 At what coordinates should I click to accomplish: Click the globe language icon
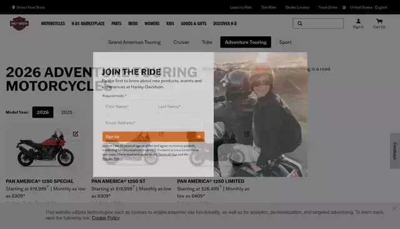tap(344, 8)
